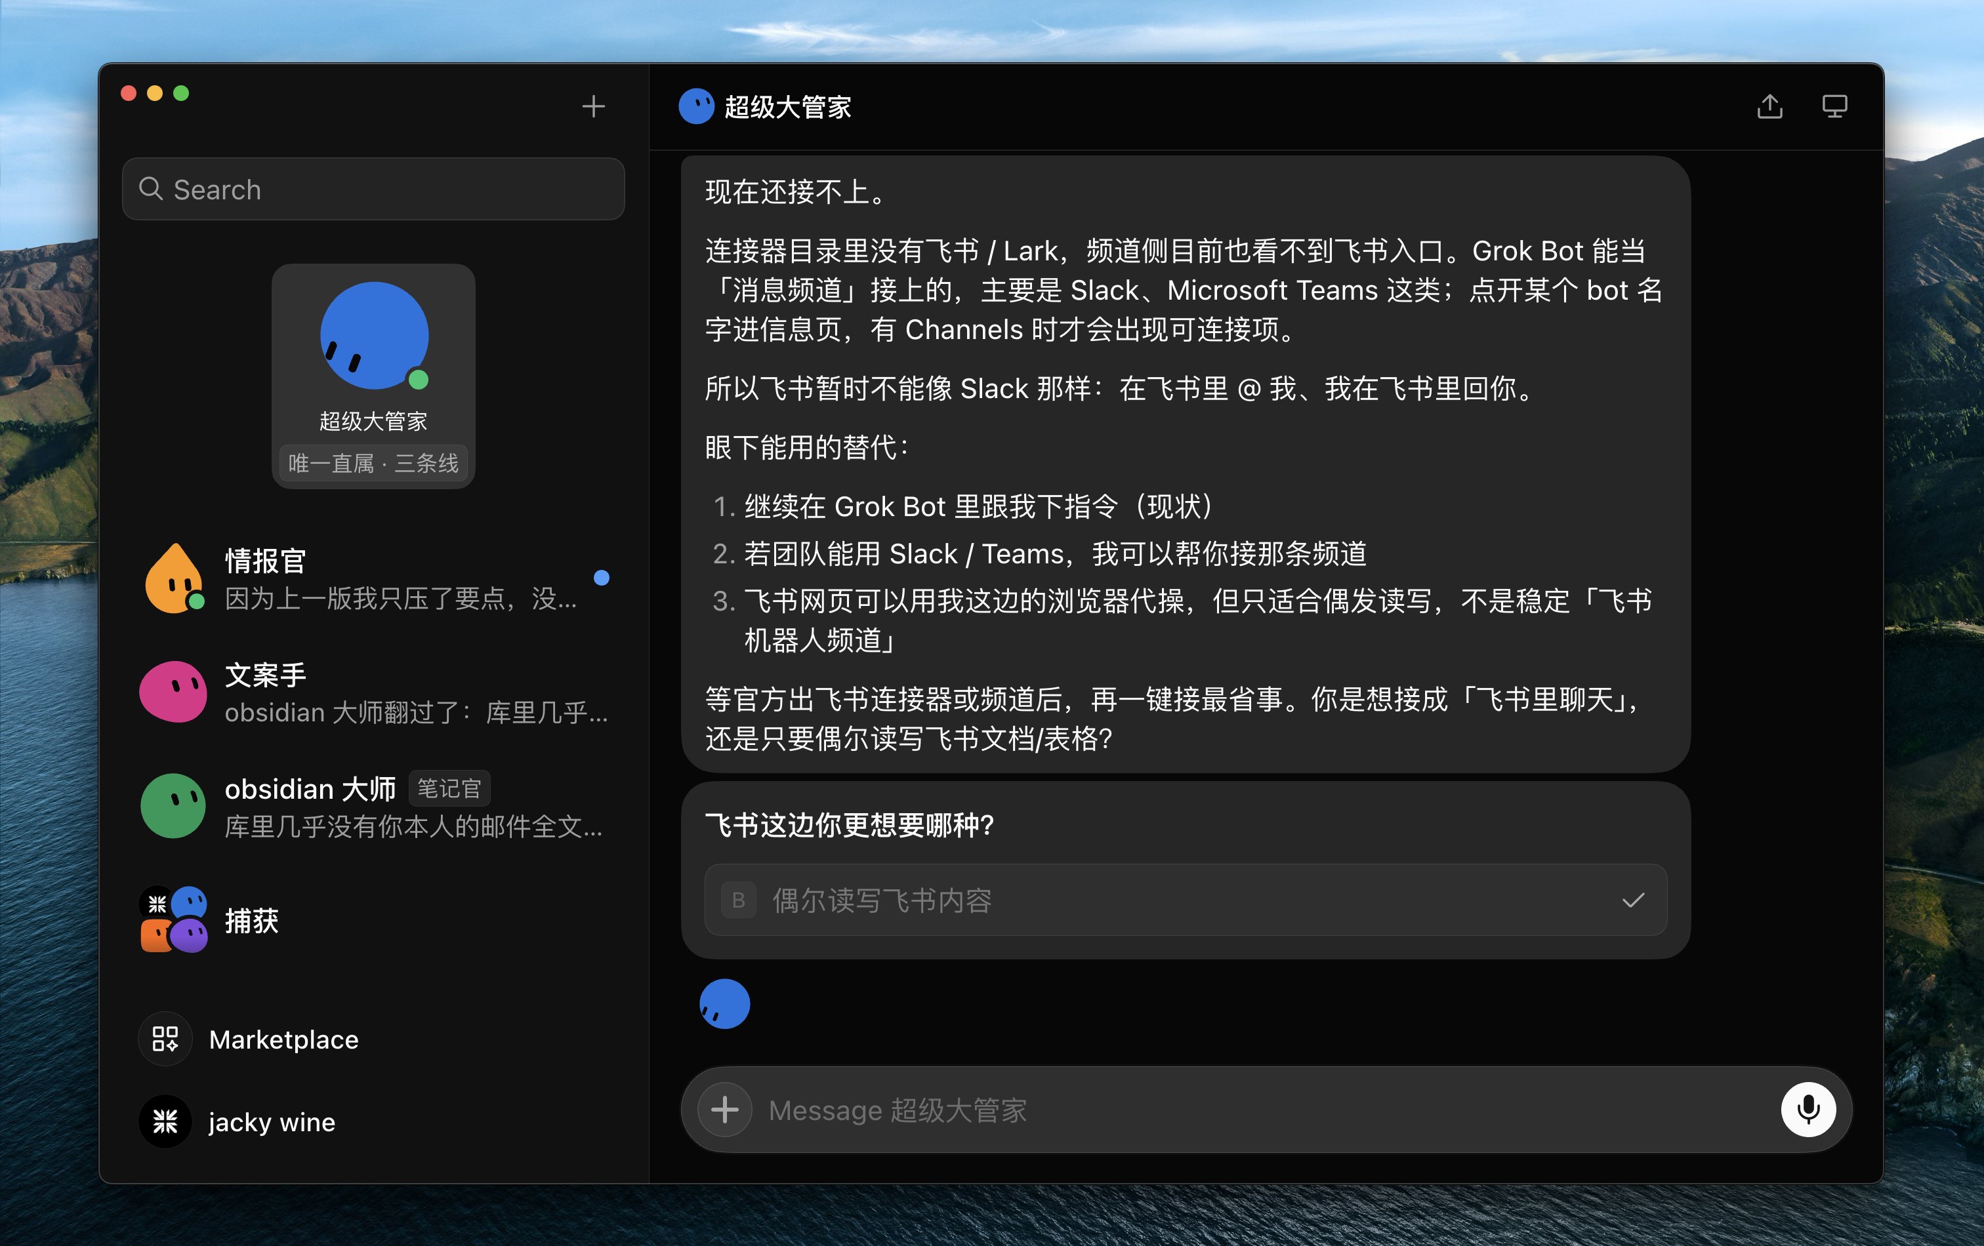This screenshot has height=1246, width=1984.
Task: Click the orange 情报官 avatar
Action: click(174, 578)
